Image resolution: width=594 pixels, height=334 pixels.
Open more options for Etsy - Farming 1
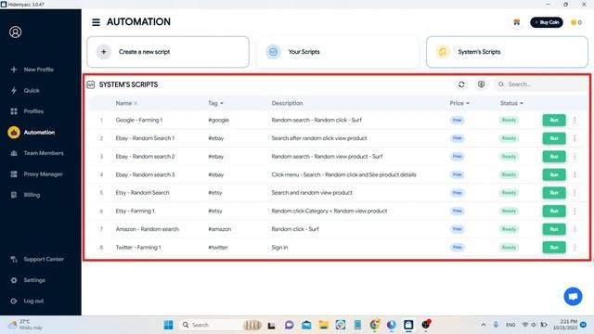[575, 211]
